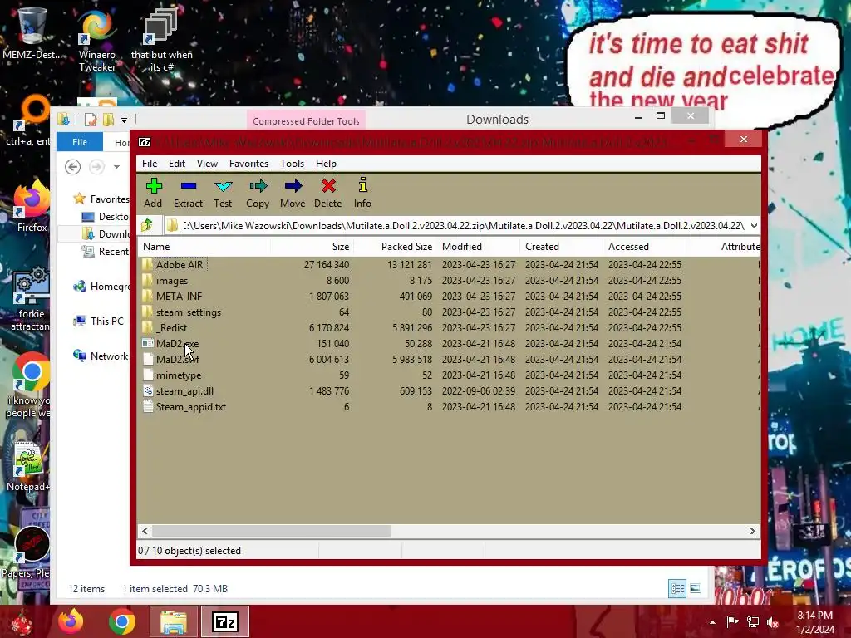851x638 pixels.
Task: Select the Copy toolbar icon
Action: point(258,193)
